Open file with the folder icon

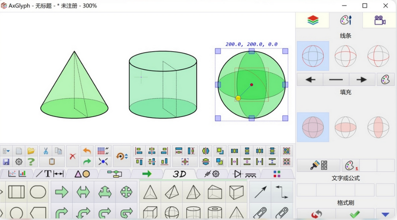click(x=31, y=151)
